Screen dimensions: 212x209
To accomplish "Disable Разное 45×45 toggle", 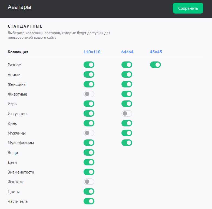I will click(x=155, y=65).
